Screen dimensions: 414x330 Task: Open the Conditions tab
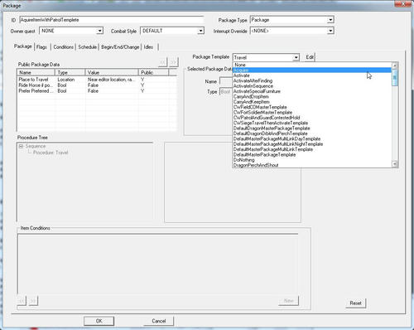tap(64, 47)
